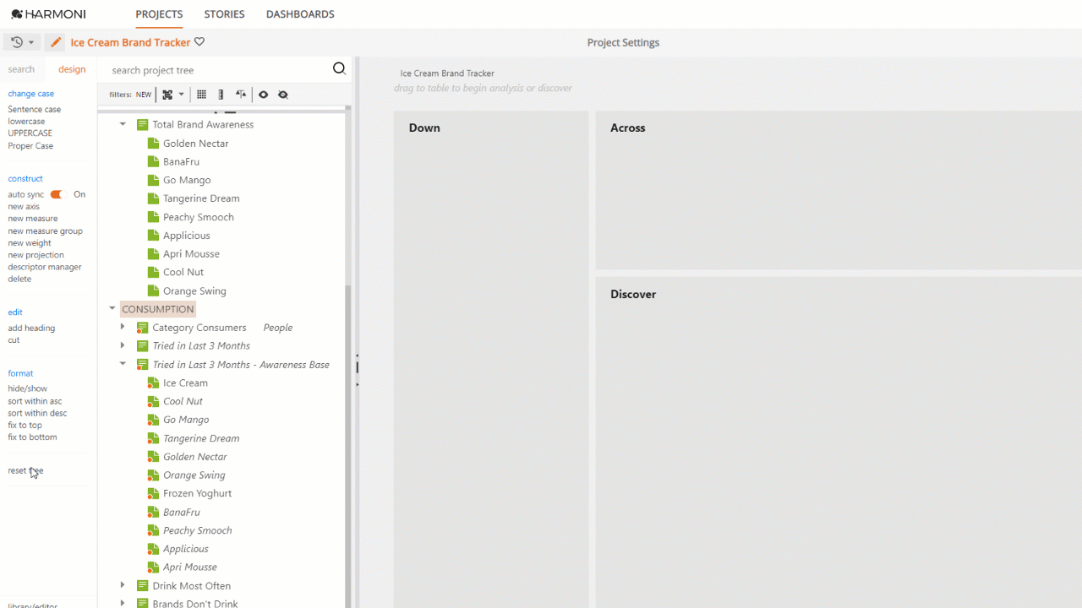Expand Brands Don't Drink node

click(x=123, y=603)
